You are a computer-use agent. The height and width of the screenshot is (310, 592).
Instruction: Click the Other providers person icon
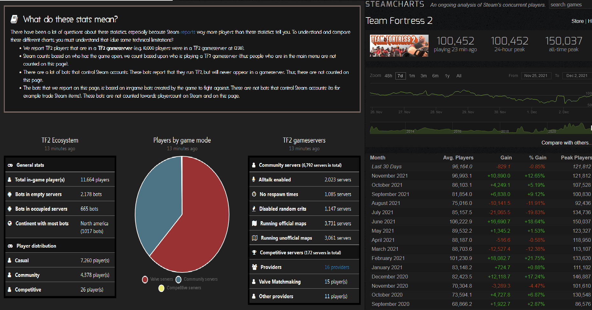coord(254,296)
